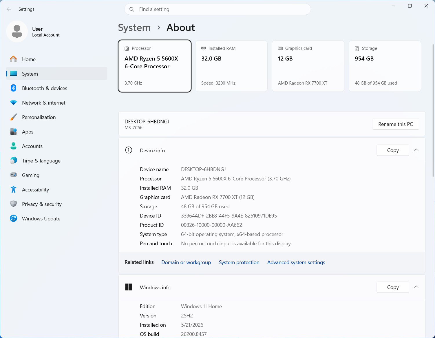Click the Windows Update refresh icon
This screenshot has width=435, height=338.
[x=13, y=218]
